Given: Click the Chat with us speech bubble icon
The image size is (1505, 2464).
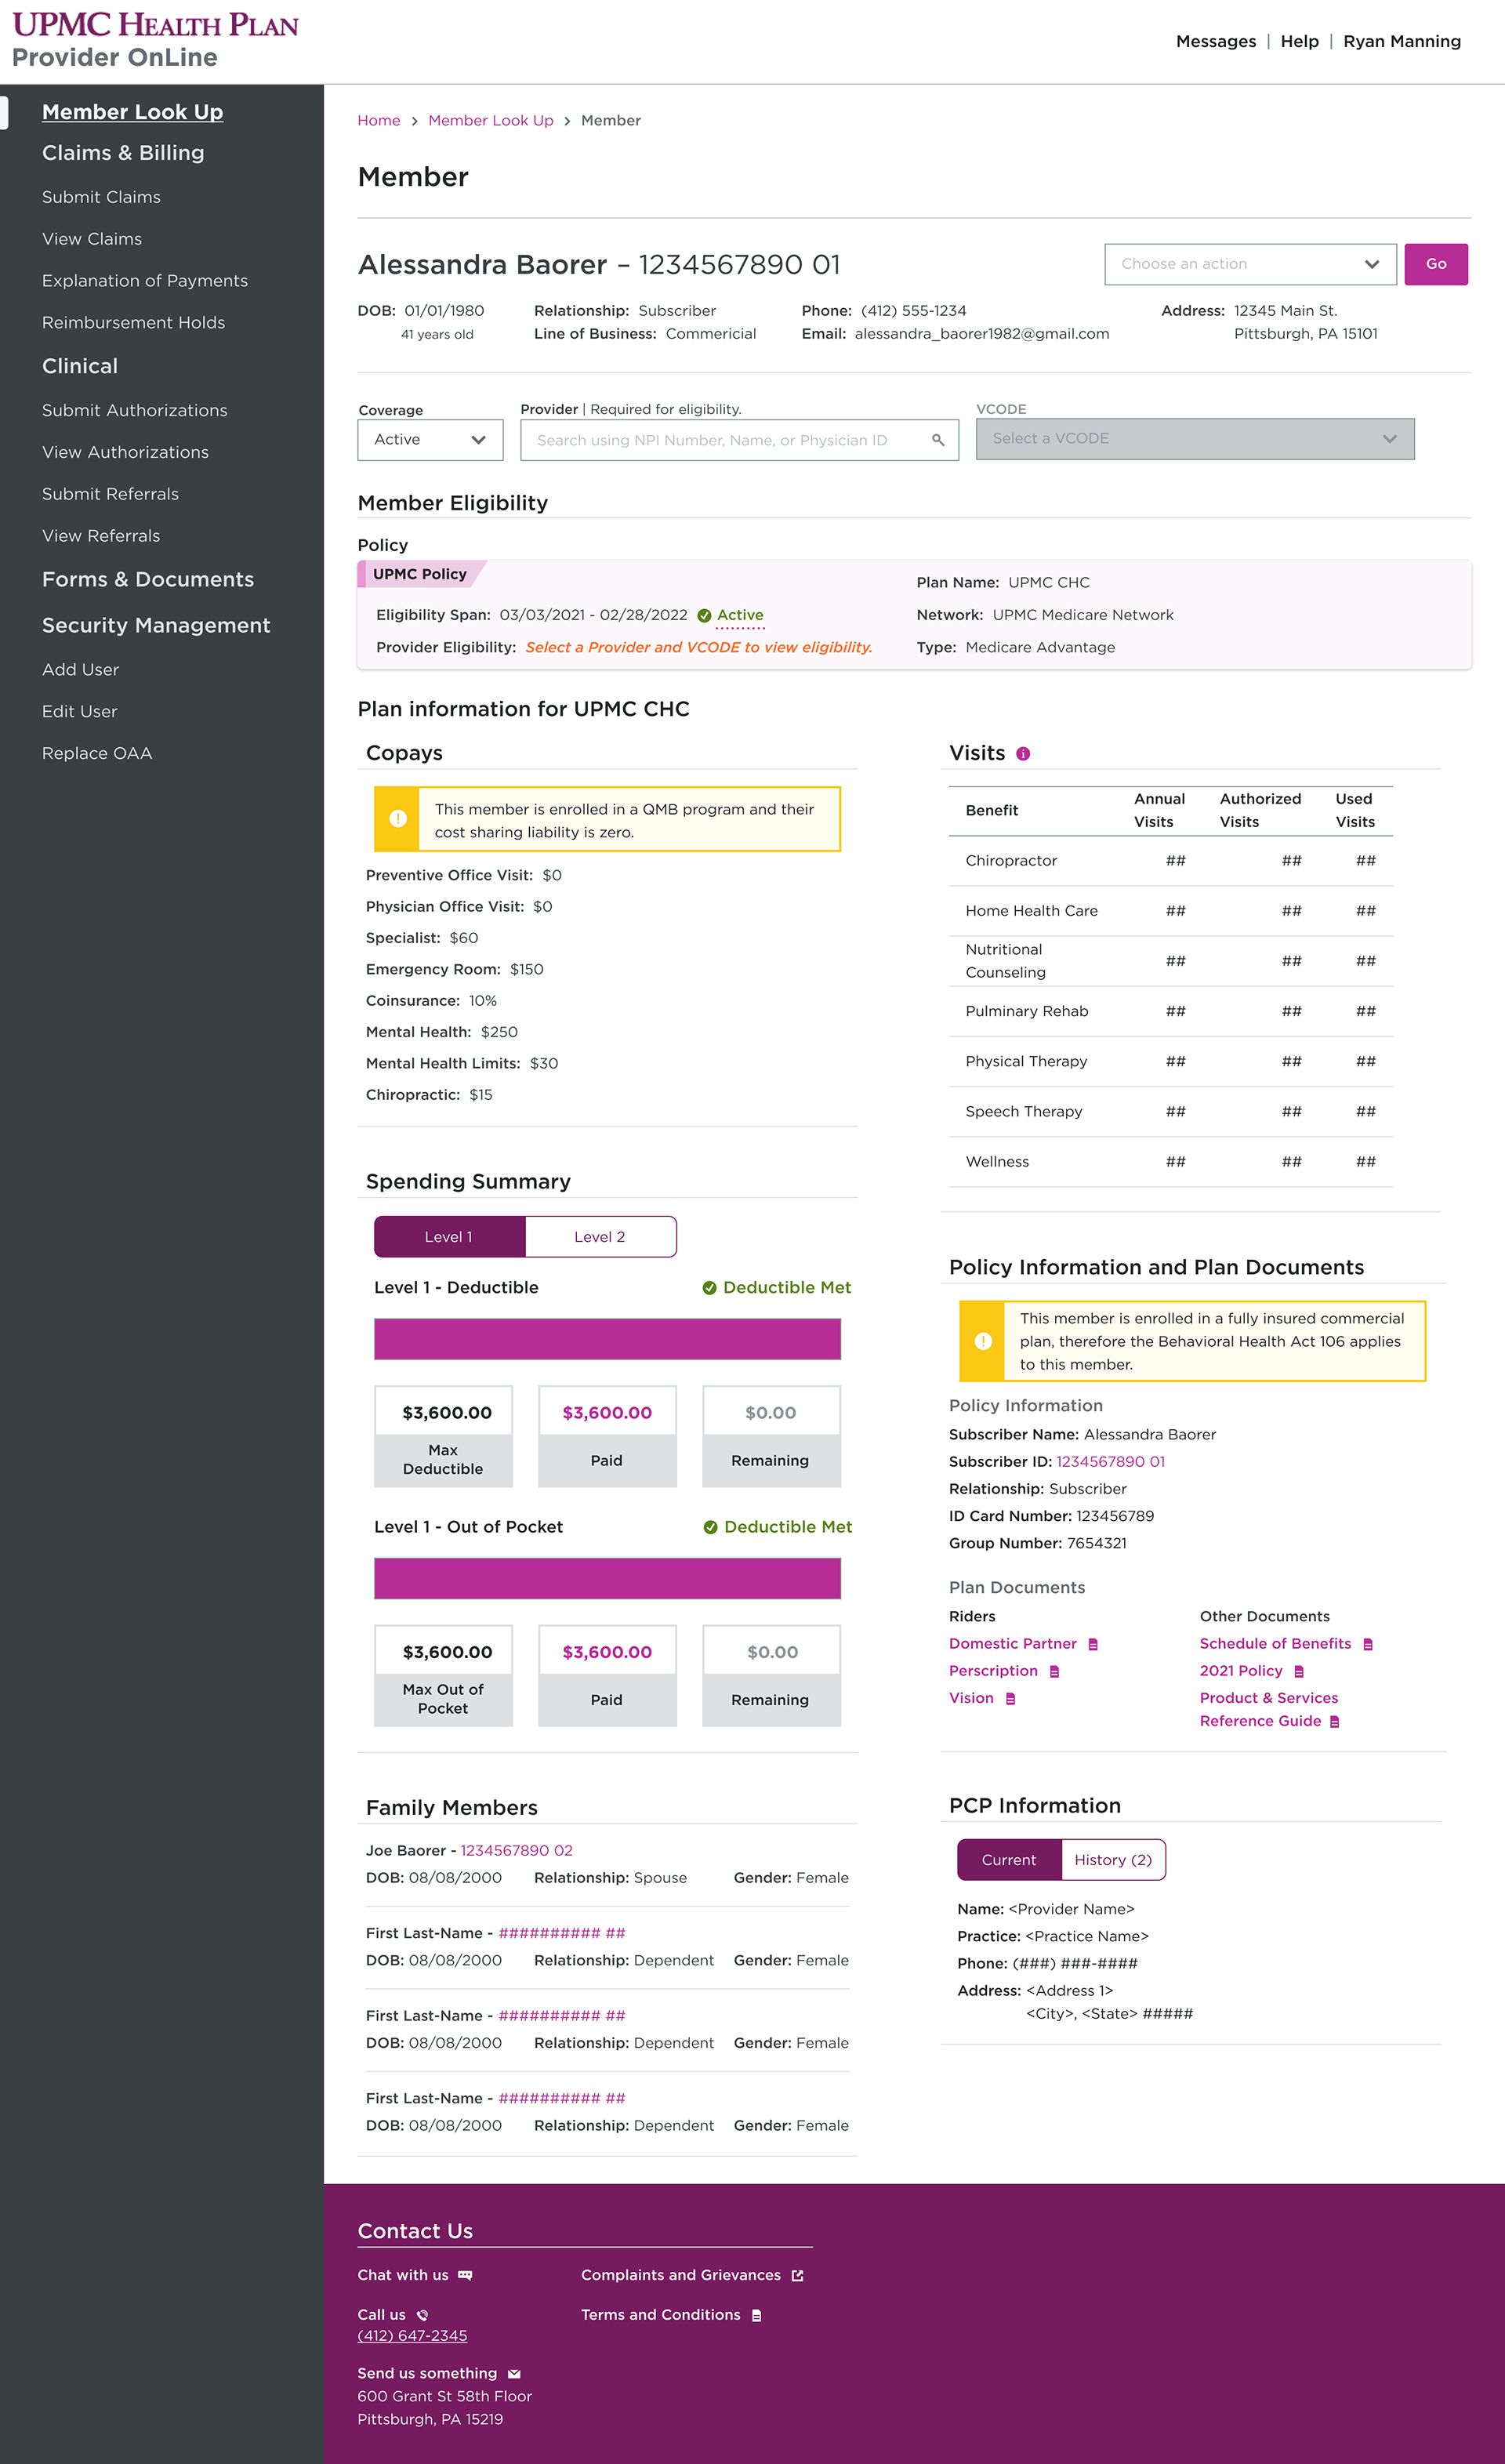Looking at the screenshot, I should point(465,2275).
